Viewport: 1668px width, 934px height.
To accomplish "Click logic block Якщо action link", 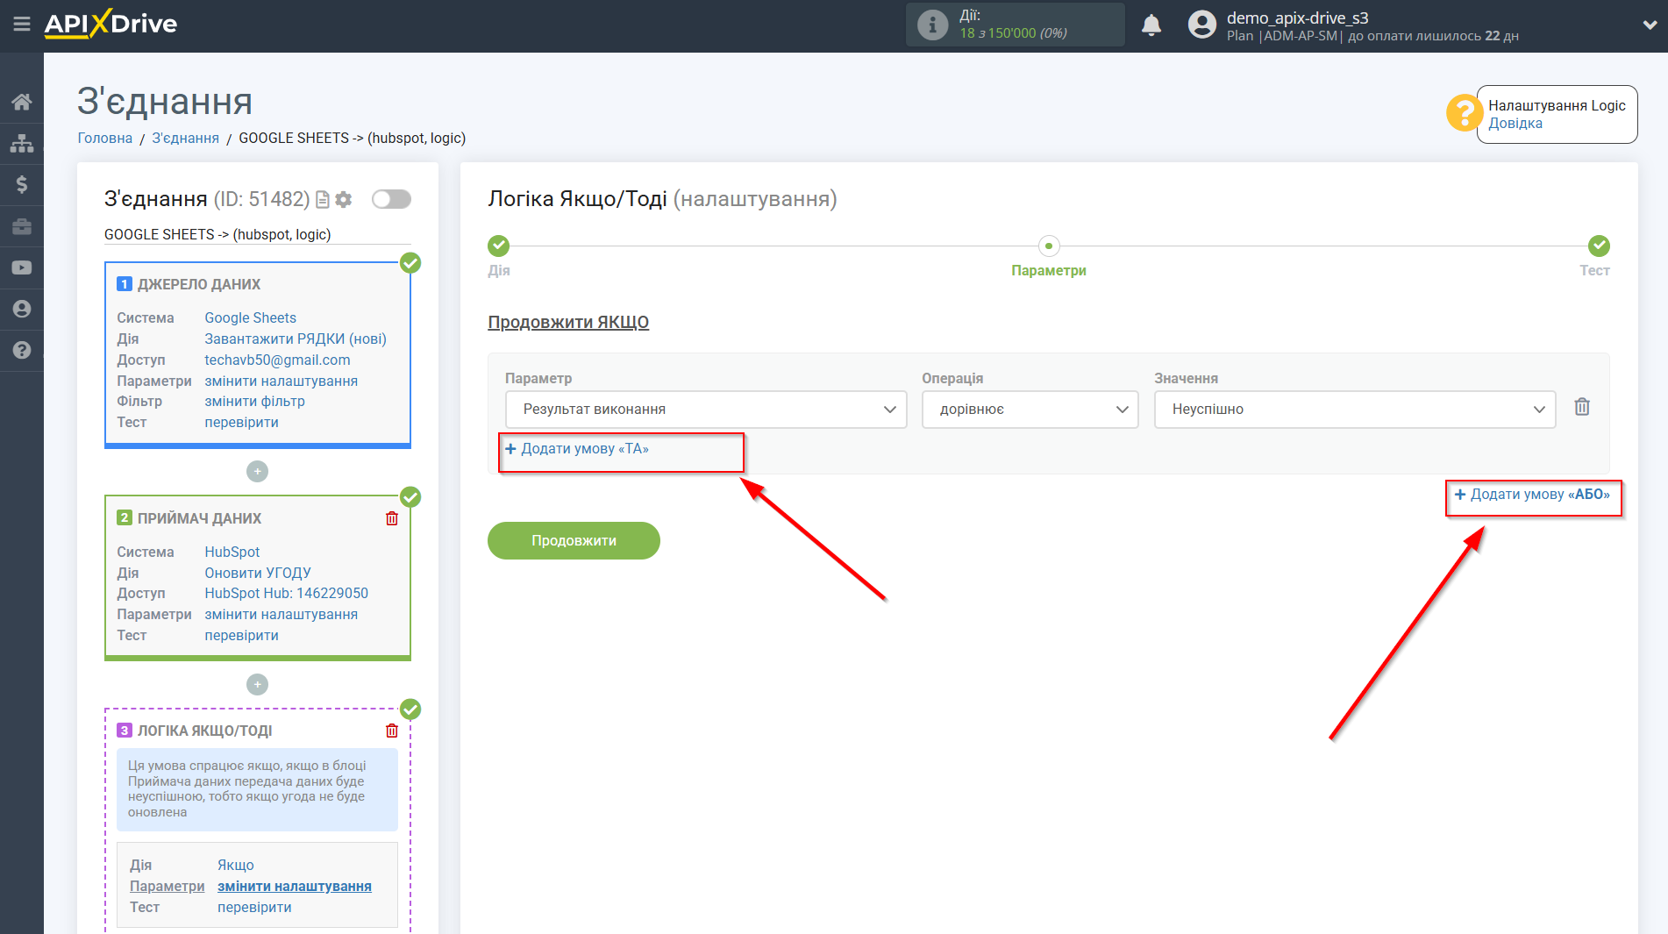I will (235, 865).
